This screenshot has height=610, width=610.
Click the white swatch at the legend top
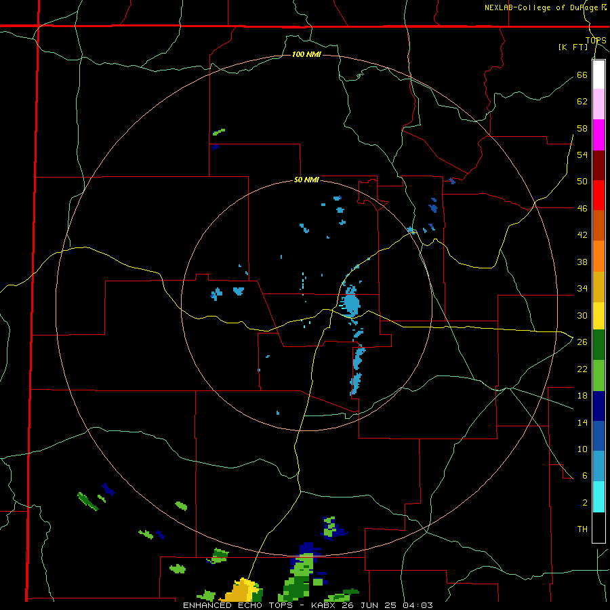click(x=598, y=75)
